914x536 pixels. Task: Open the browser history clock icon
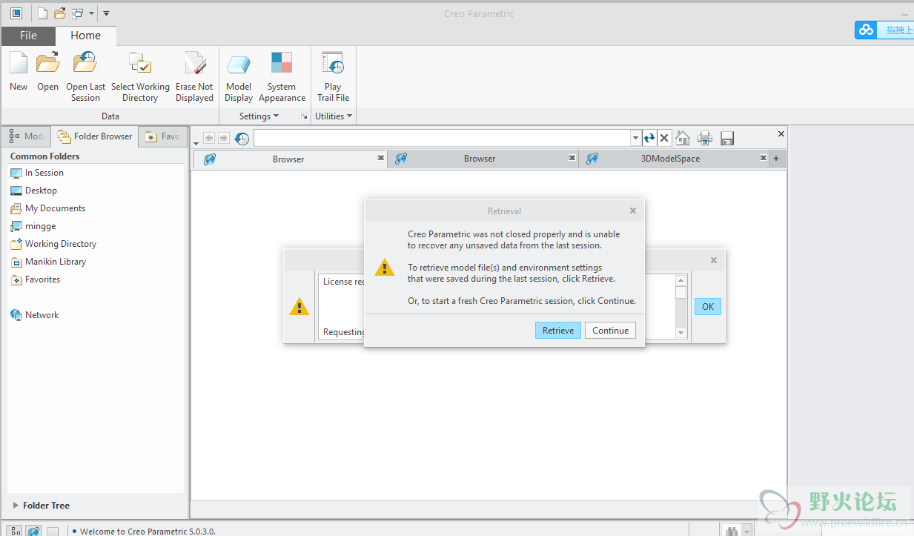click(242, 138)
